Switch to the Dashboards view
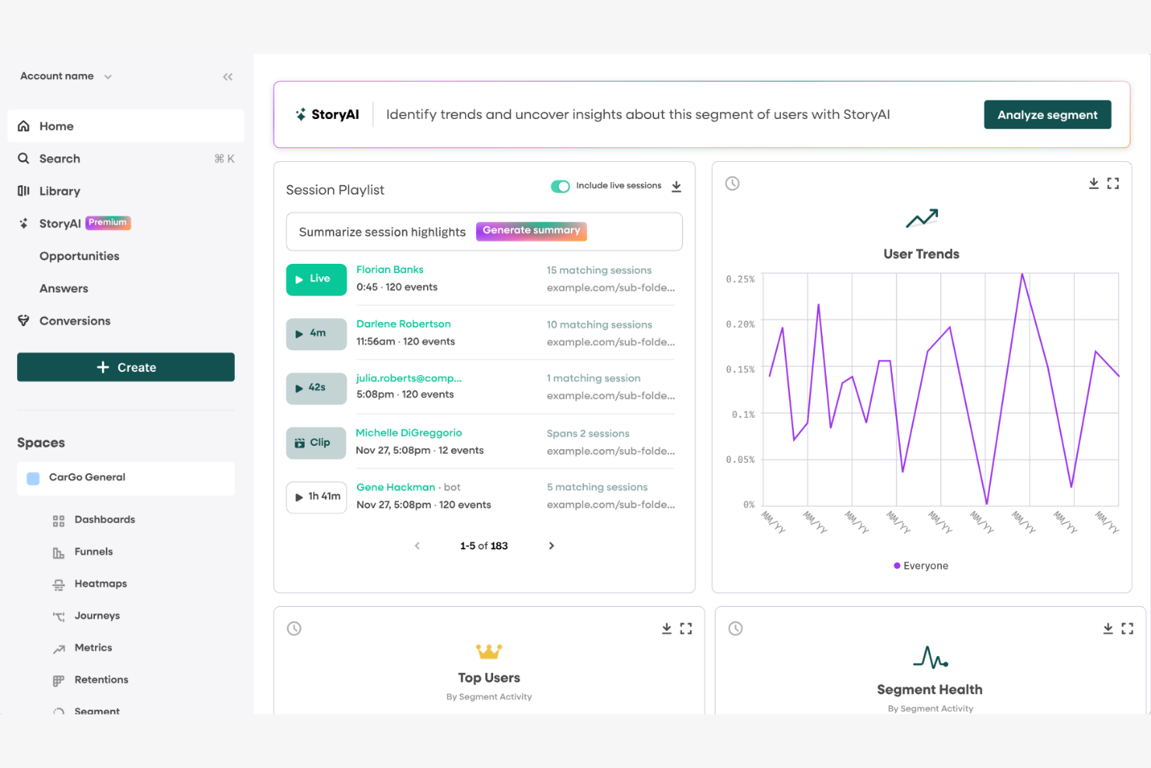 pos(105,519)
